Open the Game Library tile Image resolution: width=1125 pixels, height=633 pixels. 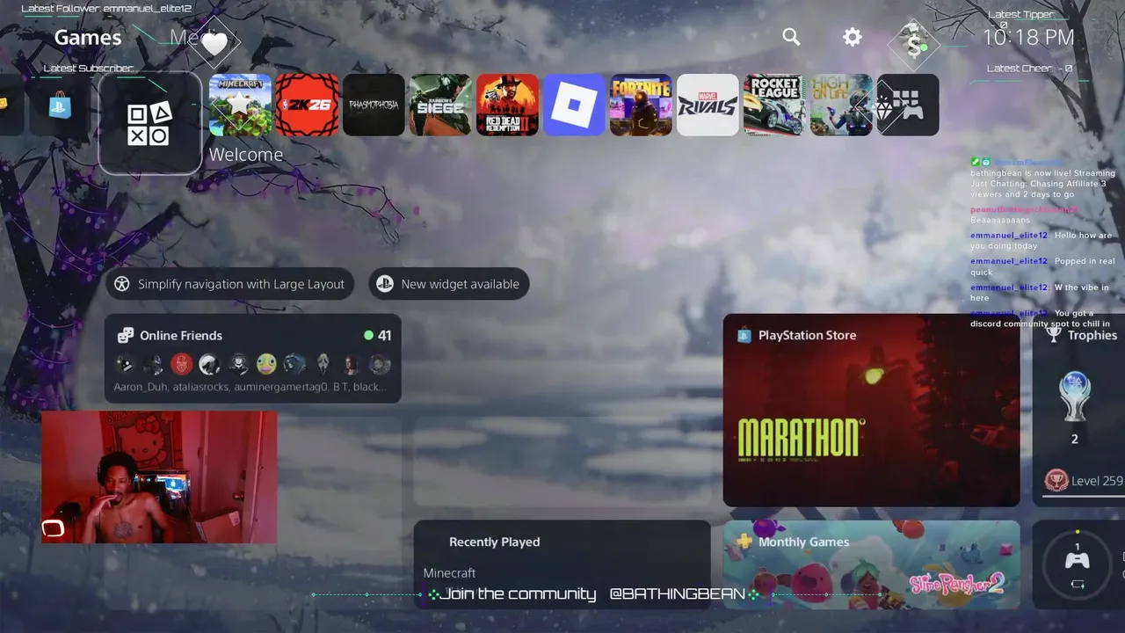(908, 105)
